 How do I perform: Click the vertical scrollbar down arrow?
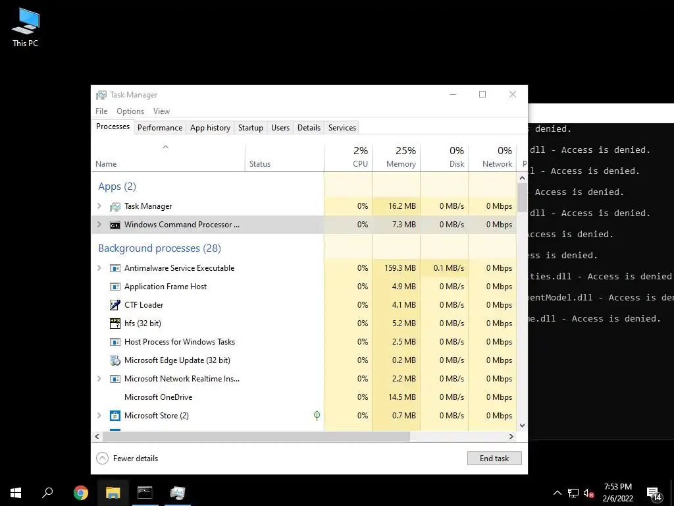(522, 426)
